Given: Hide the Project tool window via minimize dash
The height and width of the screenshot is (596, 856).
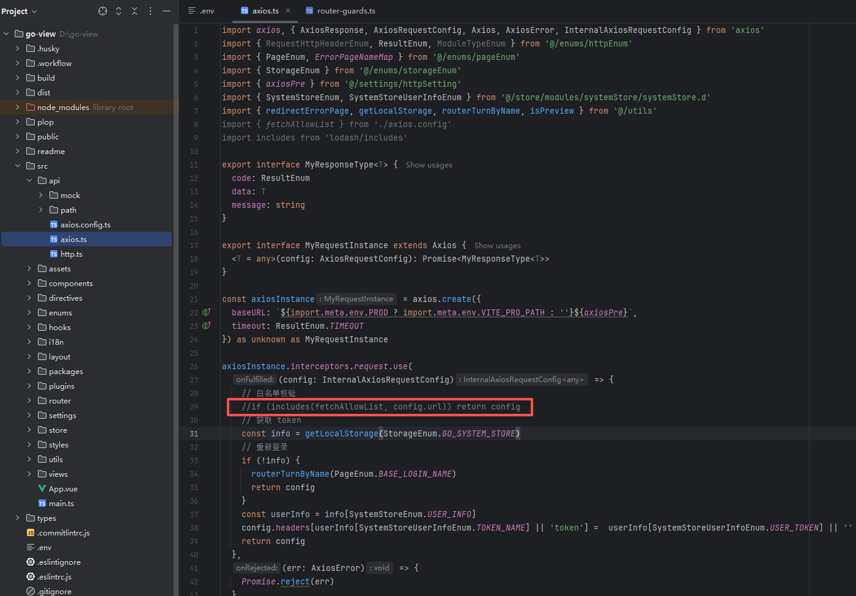Looking at the screenshot, I should click(x=166, y=11).
